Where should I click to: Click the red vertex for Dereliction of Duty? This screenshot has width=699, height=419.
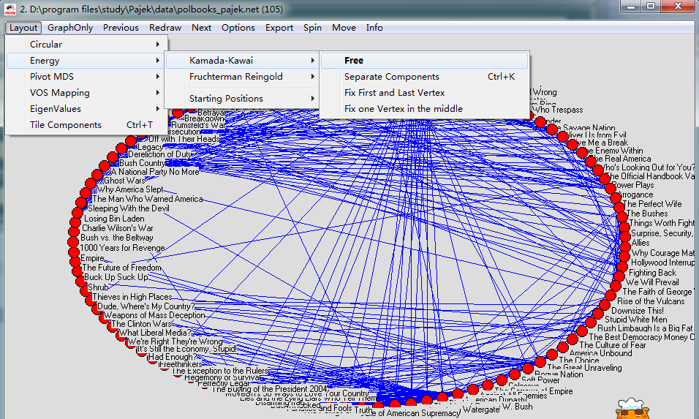tap(121, 148)
